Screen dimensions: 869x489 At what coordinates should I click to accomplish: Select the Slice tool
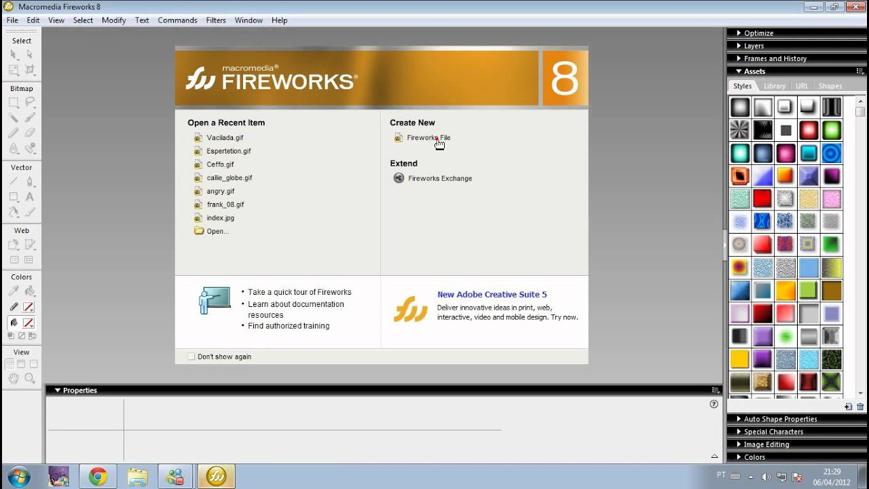pyautogui.click(x=29, y=244)
